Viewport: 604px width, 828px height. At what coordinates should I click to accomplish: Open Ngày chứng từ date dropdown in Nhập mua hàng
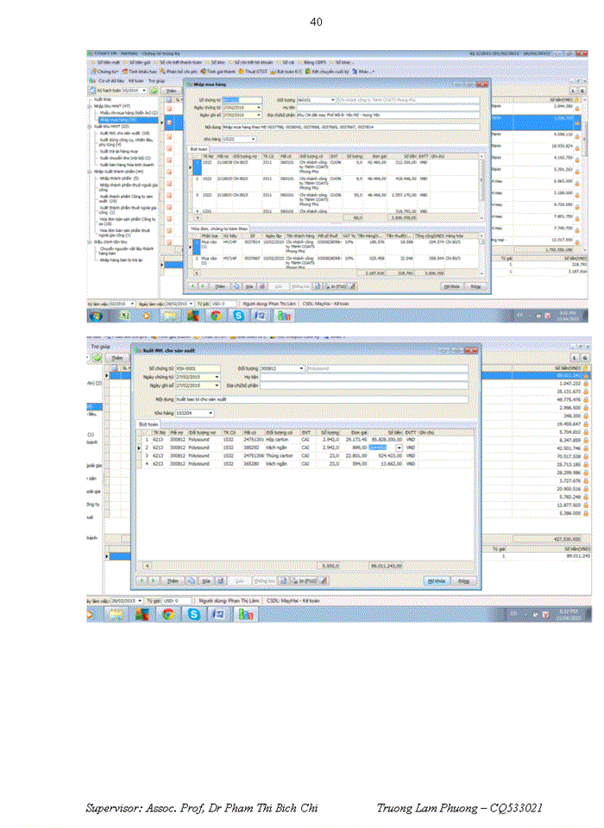(259, 108)
